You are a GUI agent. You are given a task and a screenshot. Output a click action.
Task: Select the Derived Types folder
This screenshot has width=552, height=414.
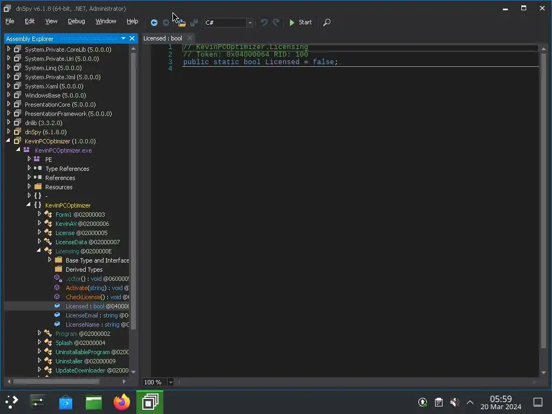[84, 270]
